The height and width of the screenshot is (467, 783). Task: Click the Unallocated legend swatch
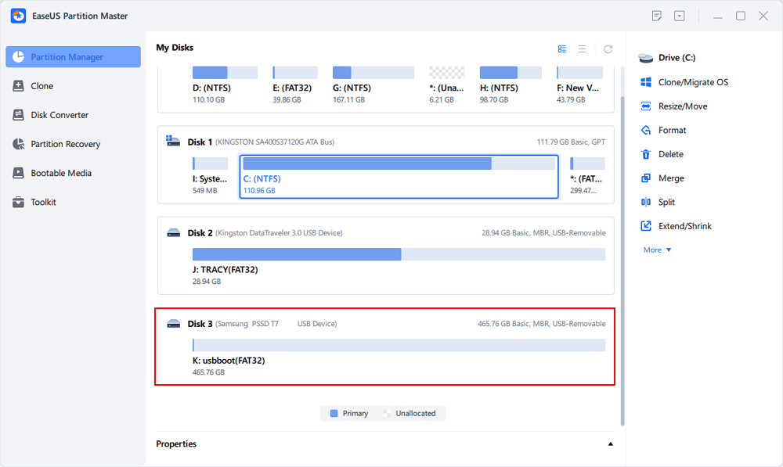coord(387,413)
